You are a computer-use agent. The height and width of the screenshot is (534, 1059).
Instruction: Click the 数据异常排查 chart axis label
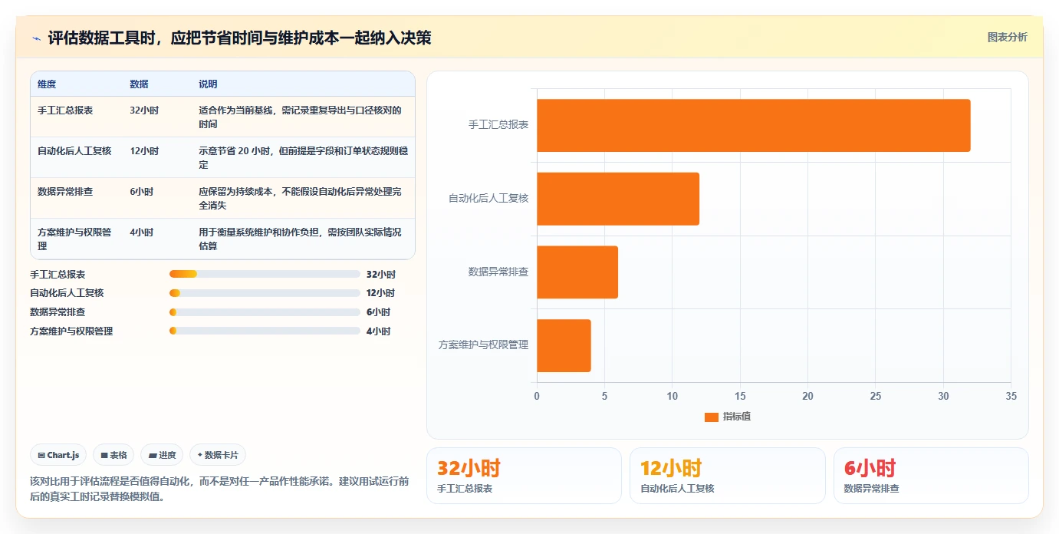[x=498, y=272]
